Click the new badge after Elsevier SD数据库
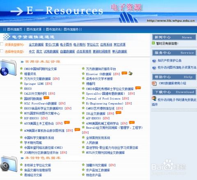This screenshot has height=180, width=197. (x=124, y=73)
